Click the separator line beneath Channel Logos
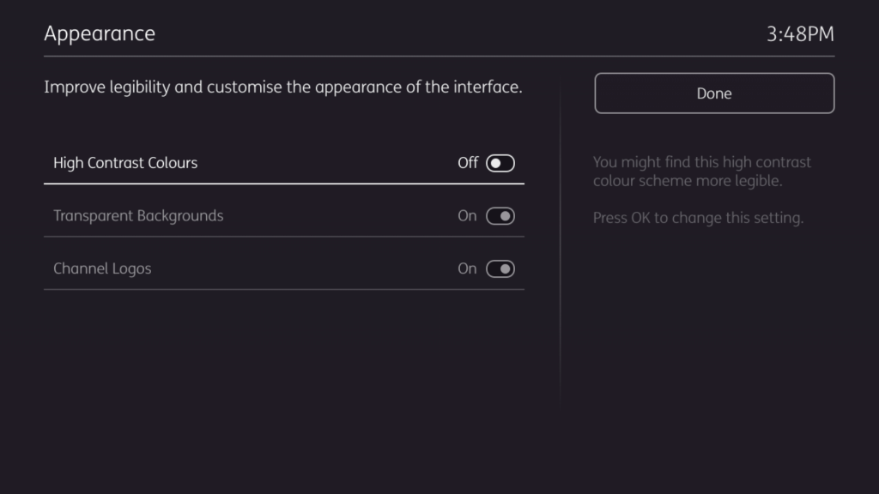The image size is (879, 494). coord(283,290)
